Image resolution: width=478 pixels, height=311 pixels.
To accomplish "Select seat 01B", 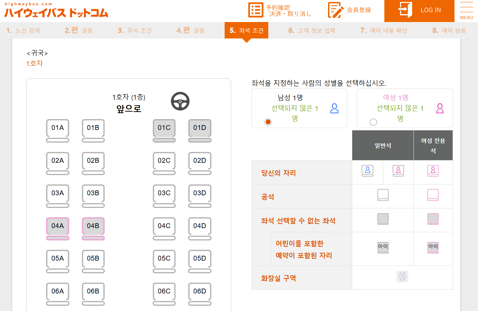I will coord(93,131).
